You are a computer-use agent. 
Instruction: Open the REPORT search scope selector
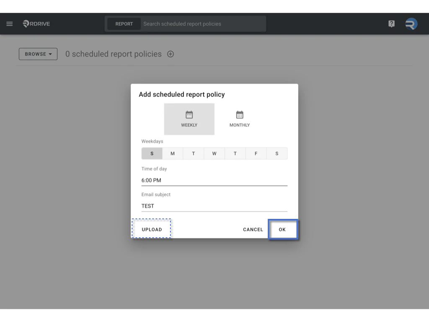pyautogui.click(x=124, y=23)
